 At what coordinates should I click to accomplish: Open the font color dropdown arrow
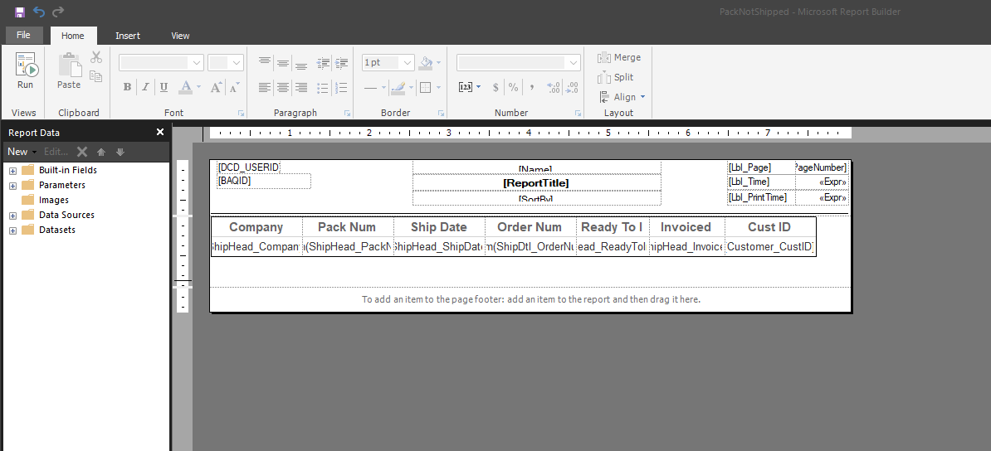(198, 87)
